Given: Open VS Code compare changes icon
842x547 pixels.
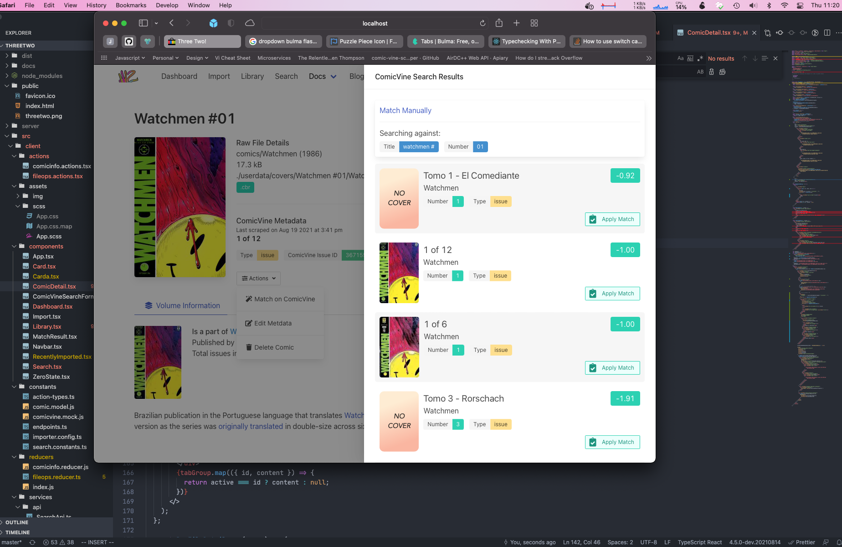Looking at the screenshot, I should 768,33.
